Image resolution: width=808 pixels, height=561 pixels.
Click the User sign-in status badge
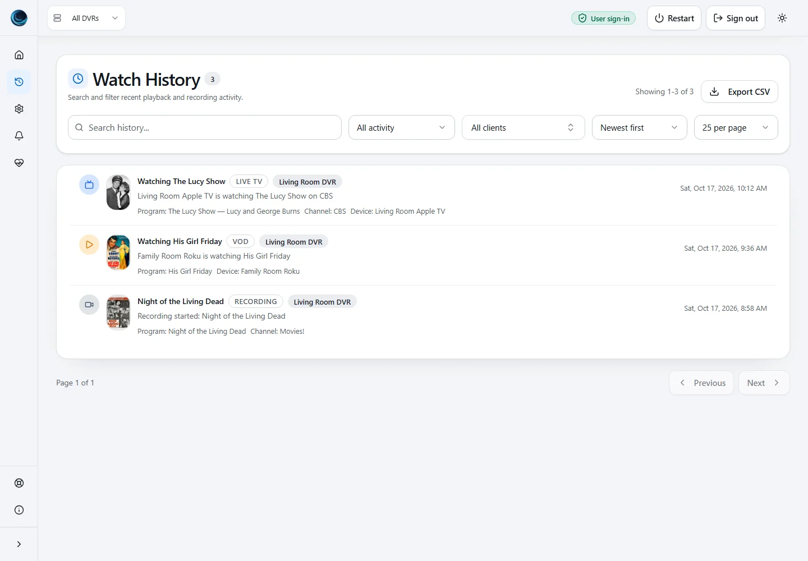(604, 18)
